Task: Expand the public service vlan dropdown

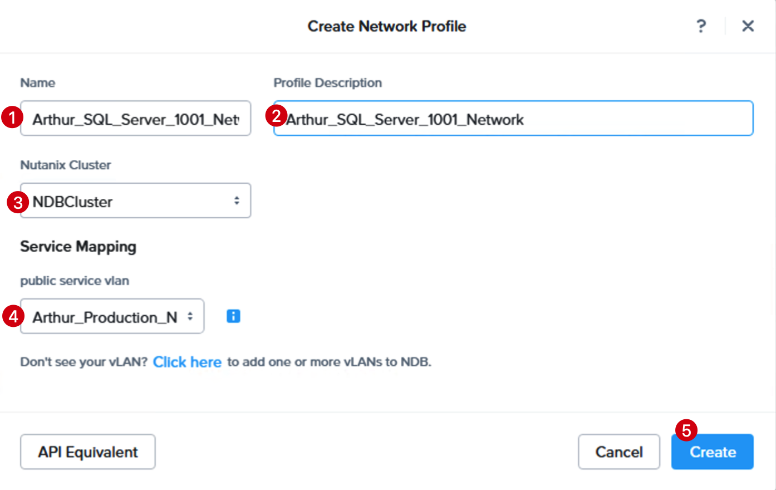Action: 112,316
